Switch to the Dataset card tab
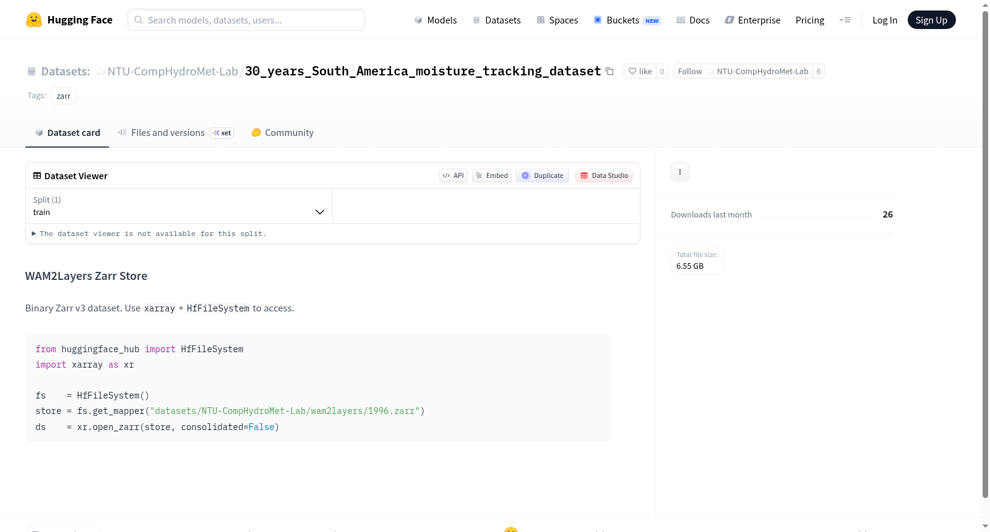The width and height of the screenshot is (990, 532). 67,133
